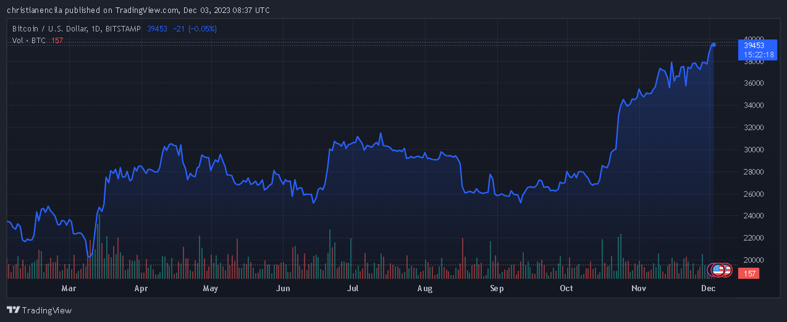787x322 pixels.
Task: Click the 36000 price scale label
Action: click(754, 83)
